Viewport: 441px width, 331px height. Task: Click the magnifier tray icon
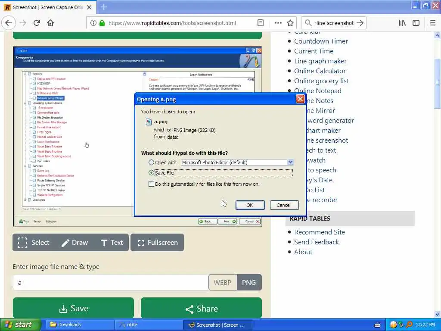click(x=409, y=325)
